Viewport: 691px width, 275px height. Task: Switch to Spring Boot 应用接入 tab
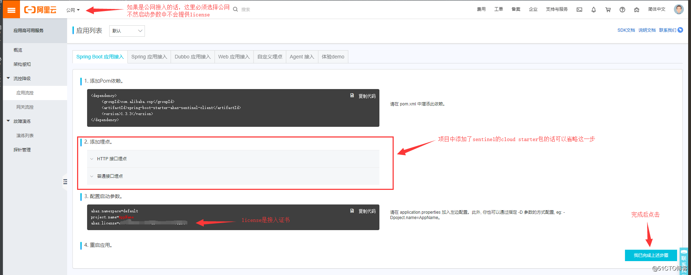(x=100, y=57)
